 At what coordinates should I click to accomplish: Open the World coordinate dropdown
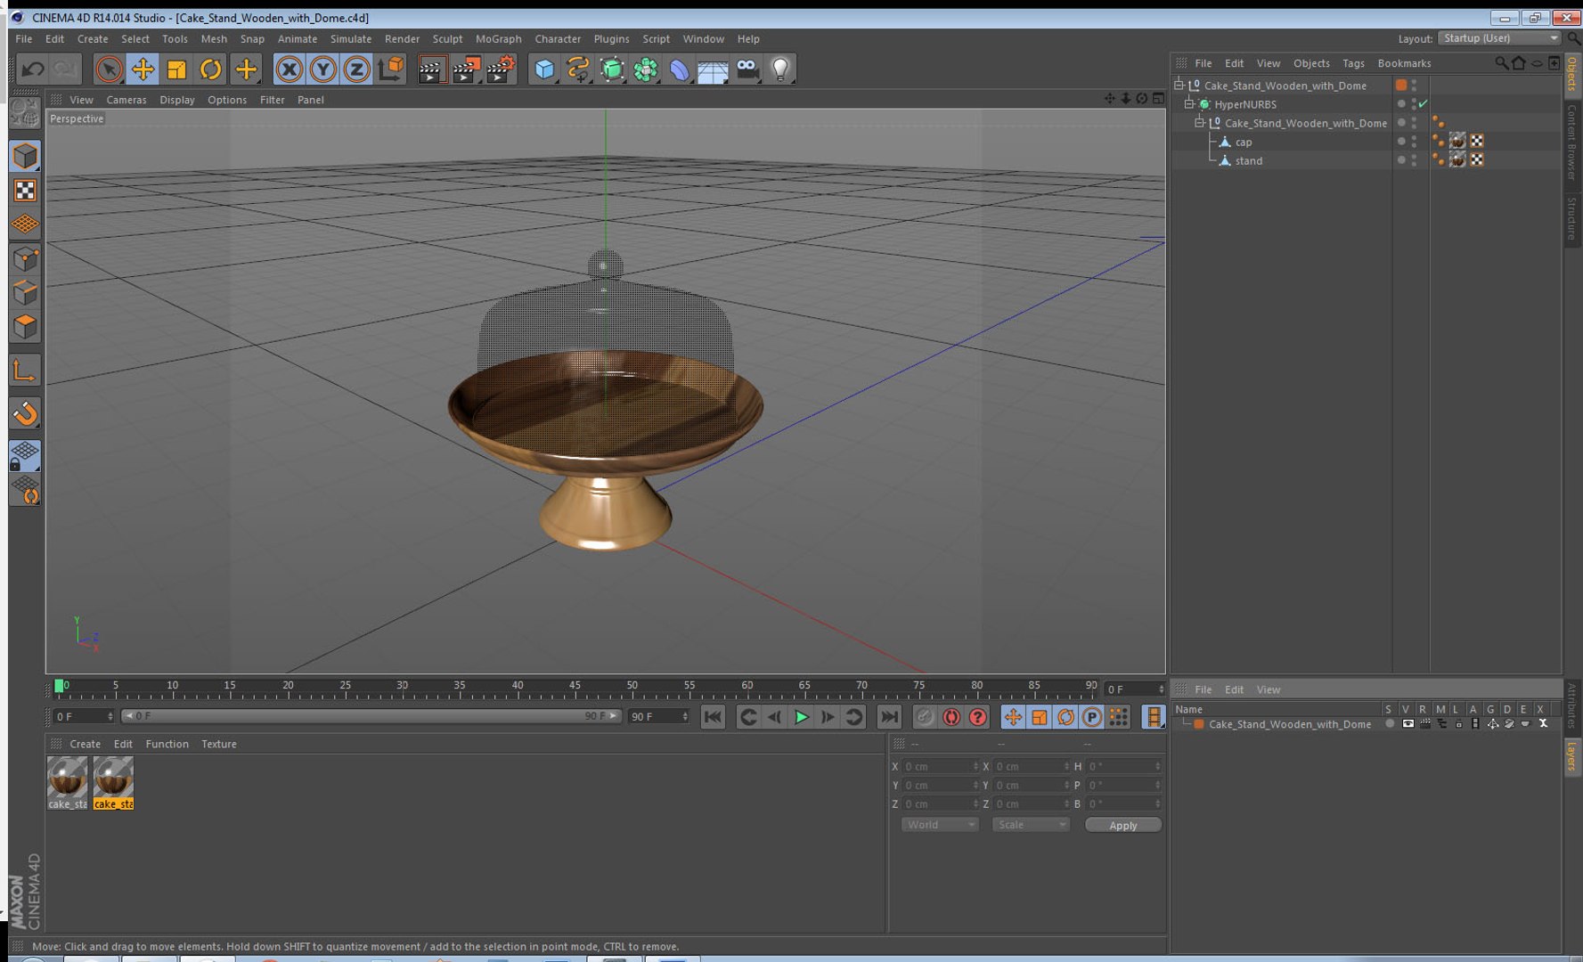coord(940,825)
